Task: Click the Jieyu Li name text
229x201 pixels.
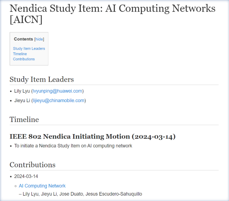Action: tap(22, 101)
